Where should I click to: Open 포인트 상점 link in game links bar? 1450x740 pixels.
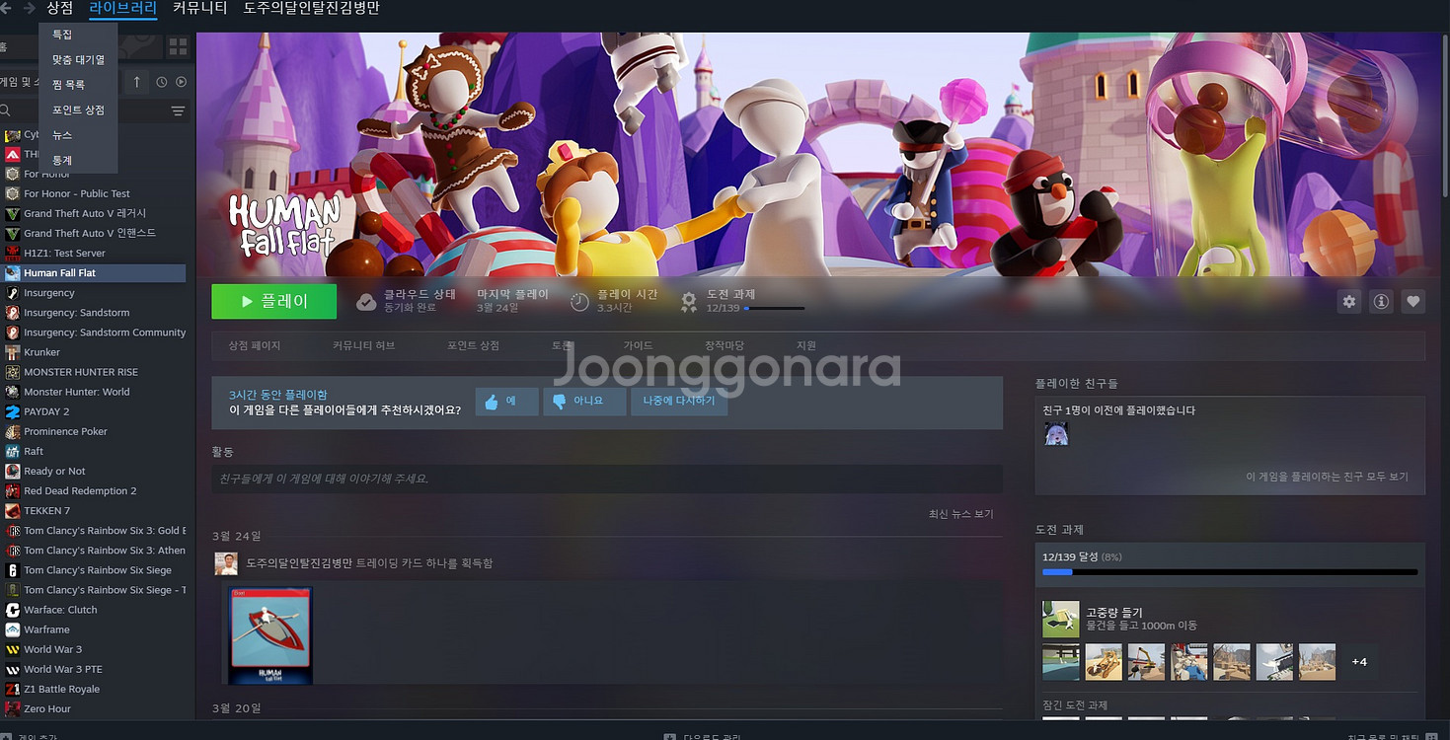point(473,345)
